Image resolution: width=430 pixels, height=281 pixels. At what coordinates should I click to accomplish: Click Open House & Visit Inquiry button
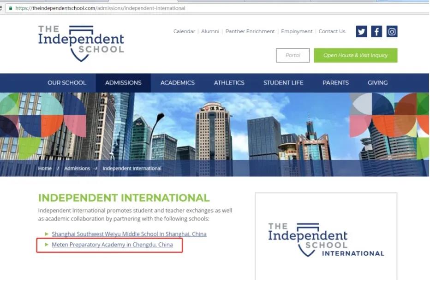[355, 55]
